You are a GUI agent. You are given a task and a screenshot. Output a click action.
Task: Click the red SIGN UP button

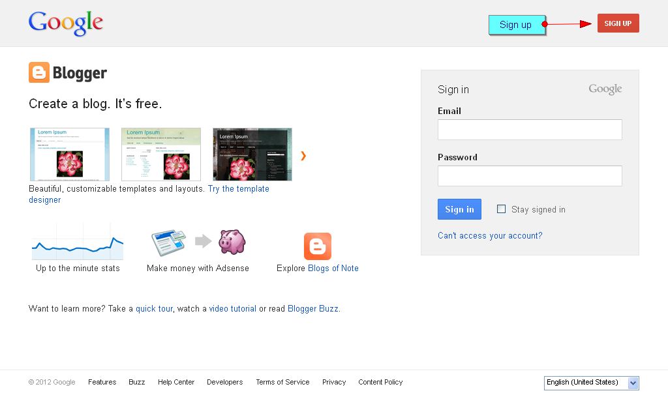coord(618,23)
